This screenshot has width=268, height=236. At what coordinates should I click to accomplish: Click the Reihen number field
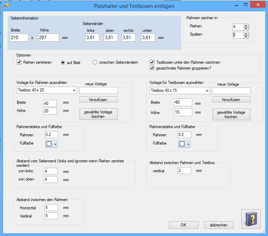tap(238, 27)
